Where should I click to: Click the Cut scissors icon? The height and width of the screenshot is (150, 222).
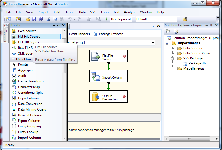49,19
